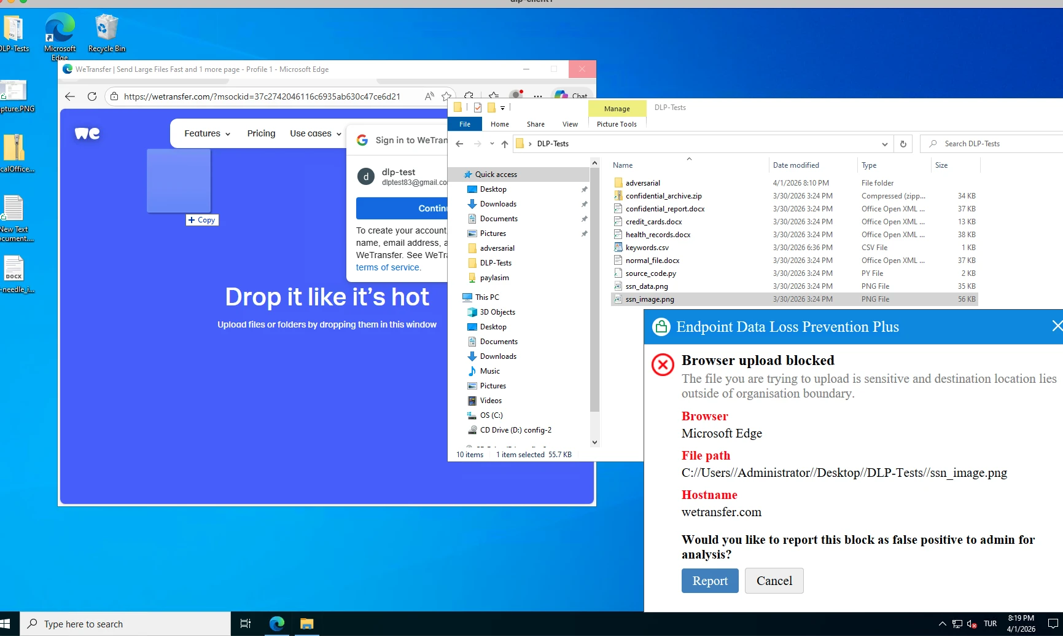Select the Recycle Bin desktop icon

point(106,34)
